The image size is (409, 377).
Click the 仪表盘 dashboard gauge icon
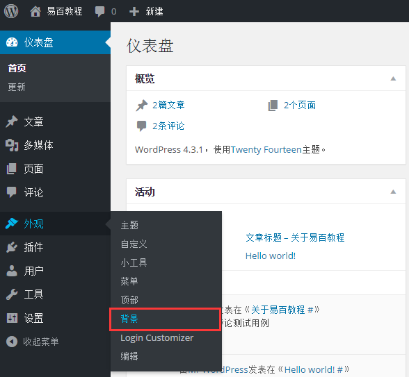(12, 42)
